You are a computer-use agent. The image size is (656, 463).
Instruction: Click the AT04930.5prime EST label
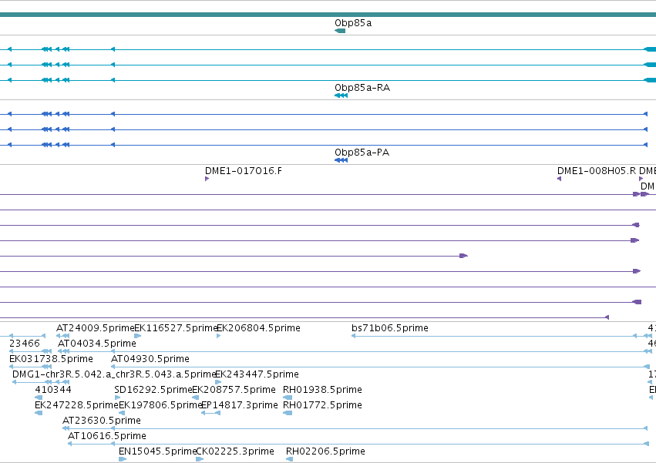point(150,359)
